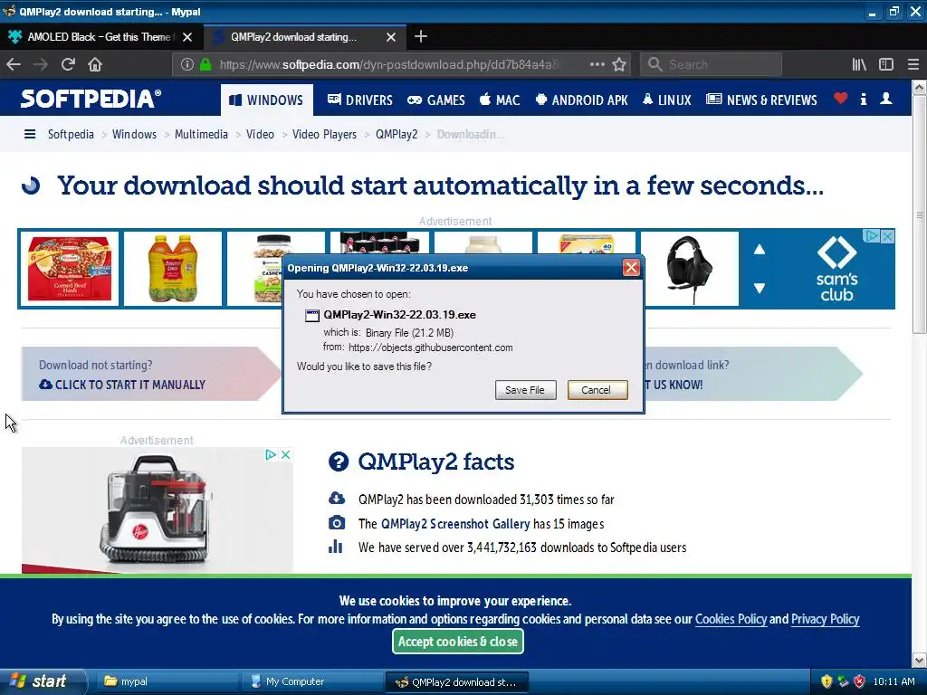
Task: Bookmark this page with the star icon
Action: coord(619,64)
